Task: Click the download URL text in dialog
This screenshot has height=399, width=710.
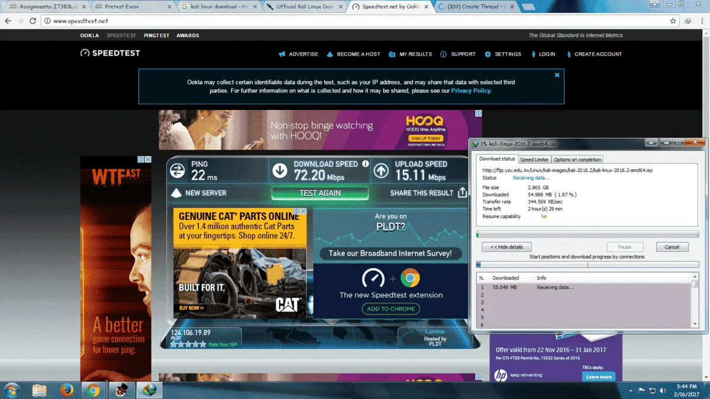Action: tap(567, 170)
